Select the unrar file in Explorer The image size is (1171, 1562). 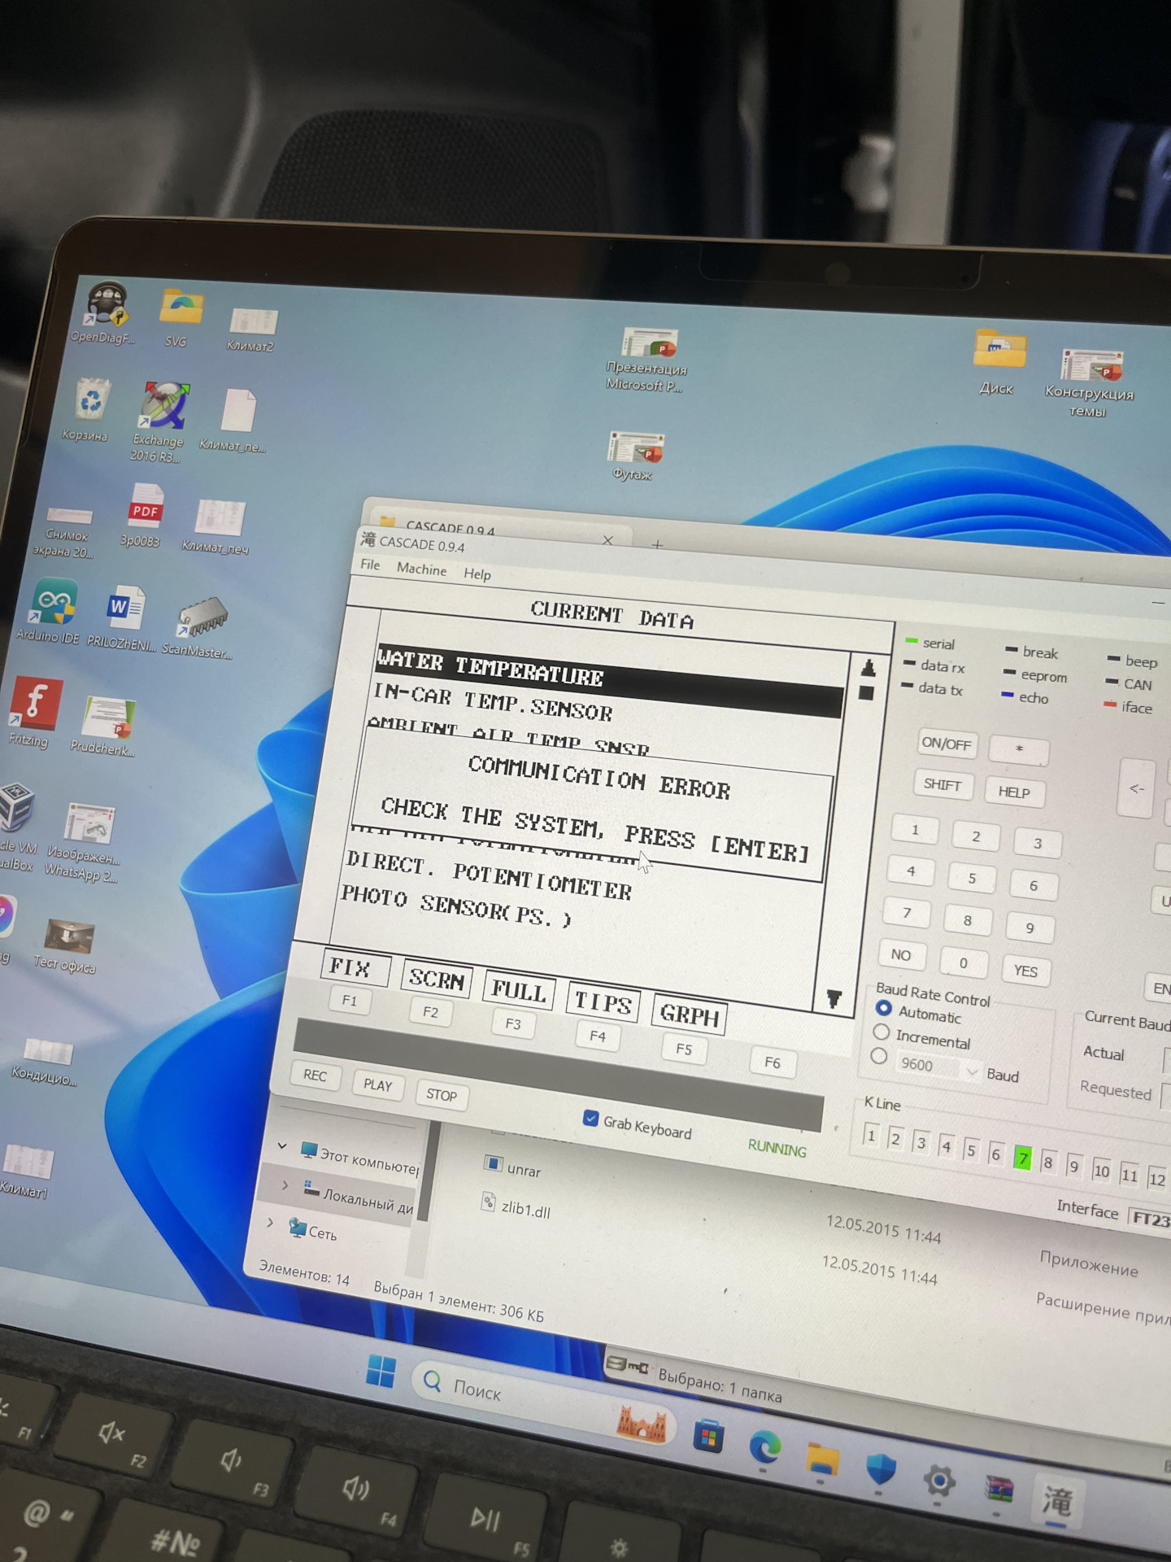click(514, 1167)
